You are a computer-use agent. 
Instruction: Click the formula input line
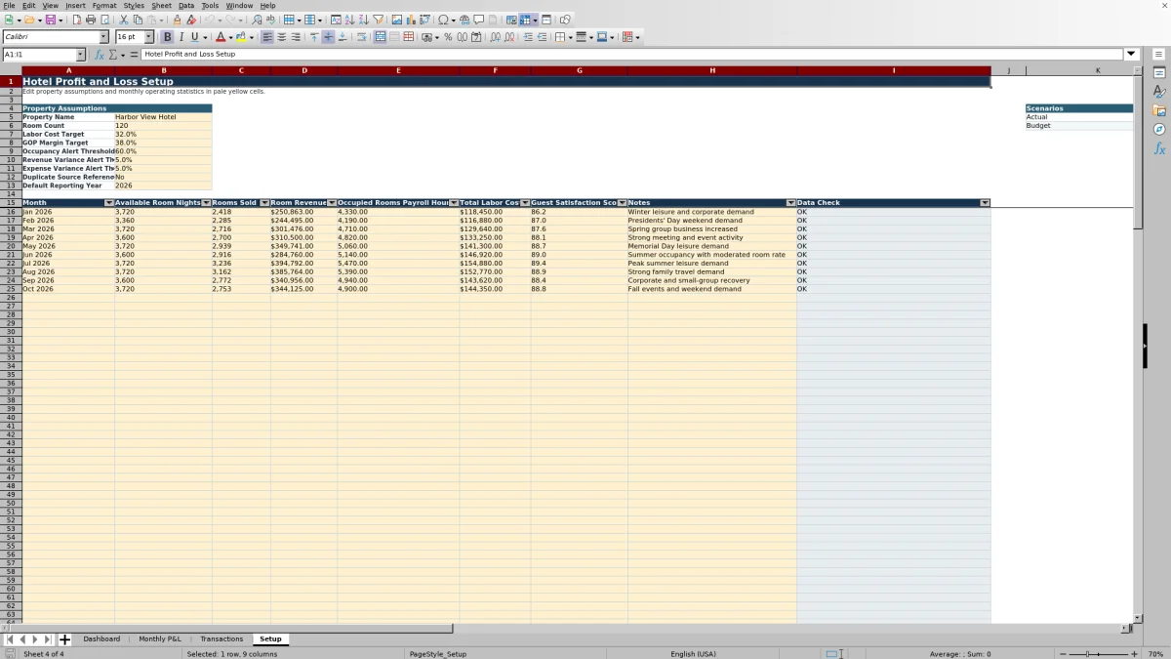(x=632, y=55)
